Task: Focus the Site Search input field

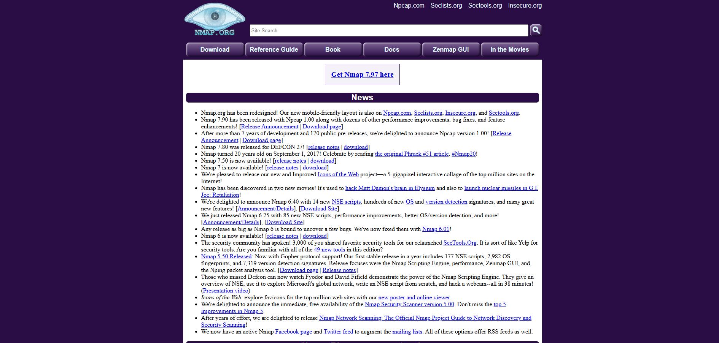Action: coord(389,30)
